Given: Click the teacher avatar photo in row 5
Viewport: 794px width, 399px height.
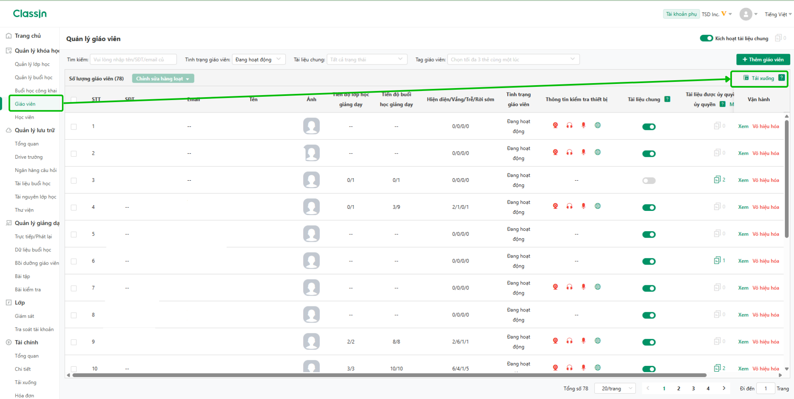Looking at the screenshot, I should 311,234.
